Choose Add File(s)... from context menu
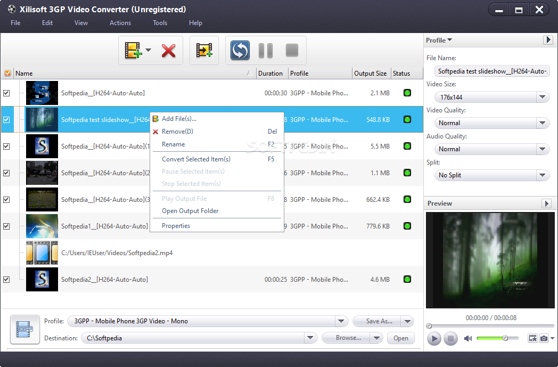The height and width of the screenshot is (367, 558). [217, 119]
